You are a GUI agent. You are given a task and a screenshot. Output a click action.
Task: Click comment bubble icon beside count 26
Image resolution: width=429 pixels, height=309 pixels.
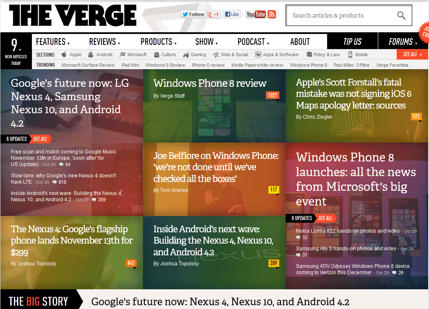(x=394, y=273)
